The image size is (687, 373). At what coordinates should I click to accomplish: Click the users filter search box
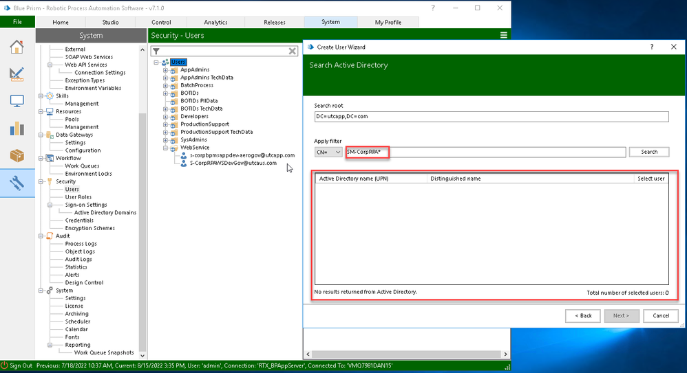pyautogui.click(x=224, y=51)
